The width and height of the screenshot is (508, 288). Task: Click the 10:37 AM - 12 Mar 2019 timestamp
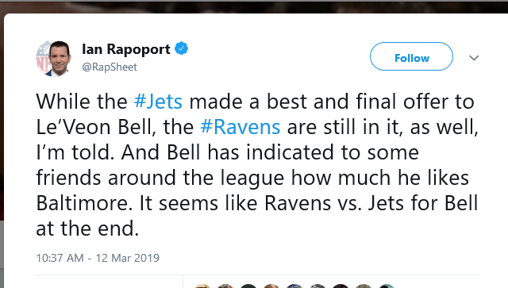tap(98, 258)
